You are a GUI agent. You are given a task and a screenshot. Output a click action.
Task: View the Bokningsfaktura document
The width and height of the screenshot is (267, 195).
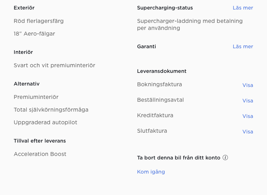point(248,85)
